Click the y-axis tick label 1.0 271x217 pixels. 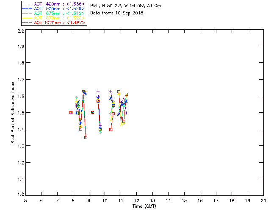tap(21, 195)
